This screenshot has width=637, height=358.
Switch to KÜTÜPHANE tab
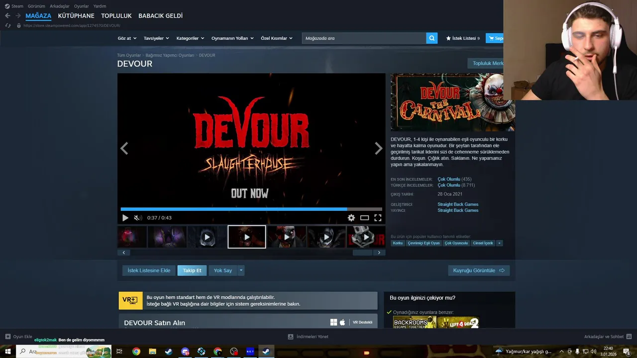76,16
